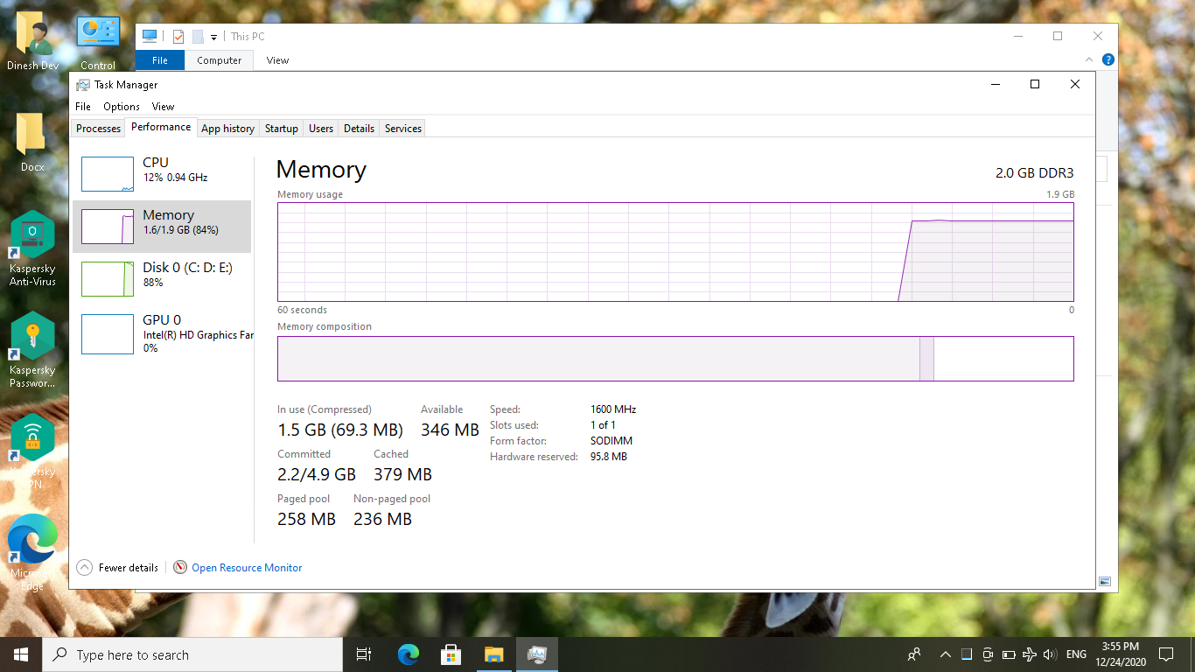This screenshot has height=672, width=1195.
Task: Open the Action Center notifications icon
Action: click(x=1165, y=654)
